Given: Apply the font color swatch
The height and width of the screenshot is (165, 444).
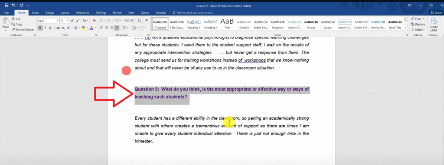Looking at the screenshot, I should coord(92,28).
